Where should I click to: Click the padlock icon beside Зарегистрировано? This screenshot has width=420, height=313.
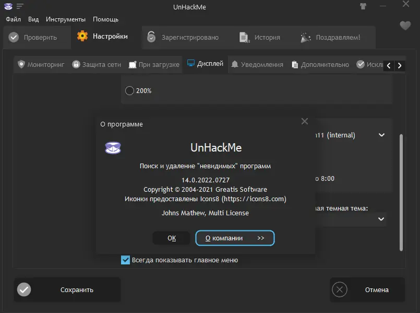(151, 37)
